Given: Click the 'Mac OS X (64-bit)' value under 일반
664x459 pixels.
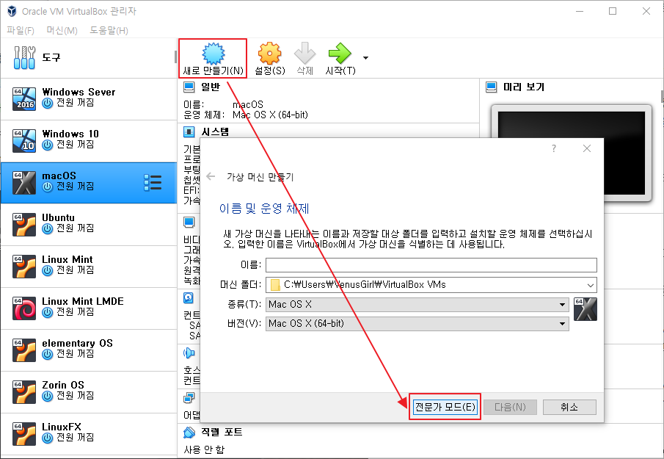Looking at the screenshot, I should click(x=270, y=115).
